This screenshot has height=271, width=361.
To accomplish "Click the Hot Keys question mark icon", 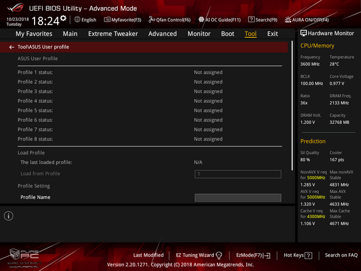I will click(x=308, y=255).
